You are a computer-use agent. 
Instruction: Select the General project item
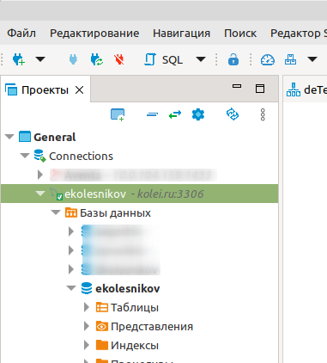pyautogui.click(x=54, y=137)
